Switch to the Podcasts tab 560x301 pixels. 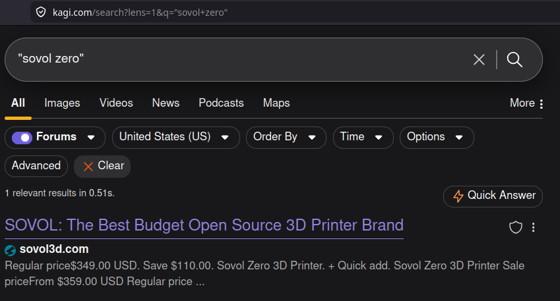point(221,103)
